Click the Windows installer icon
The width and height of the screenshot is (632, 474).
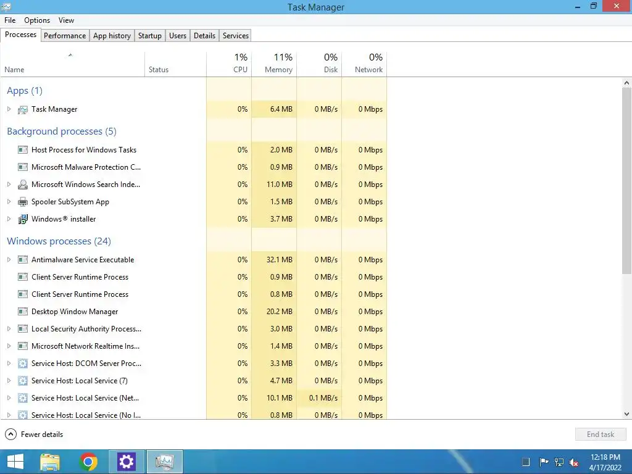pos(23,219)
